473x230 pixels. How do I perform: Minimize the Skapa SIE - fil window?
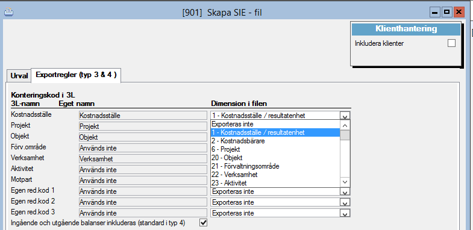click(434, 13)
